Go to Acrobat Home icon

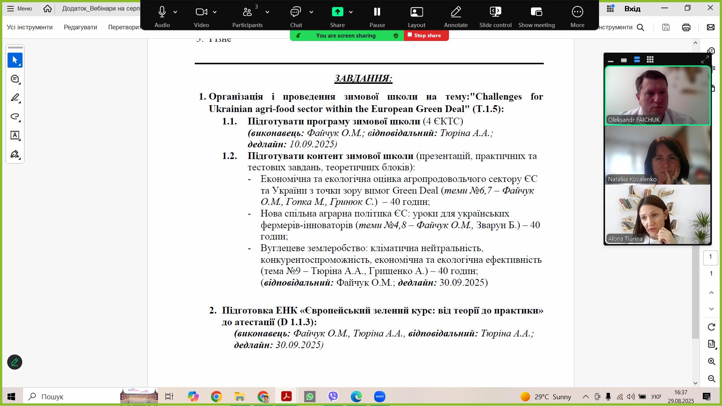tap(47, 8)
